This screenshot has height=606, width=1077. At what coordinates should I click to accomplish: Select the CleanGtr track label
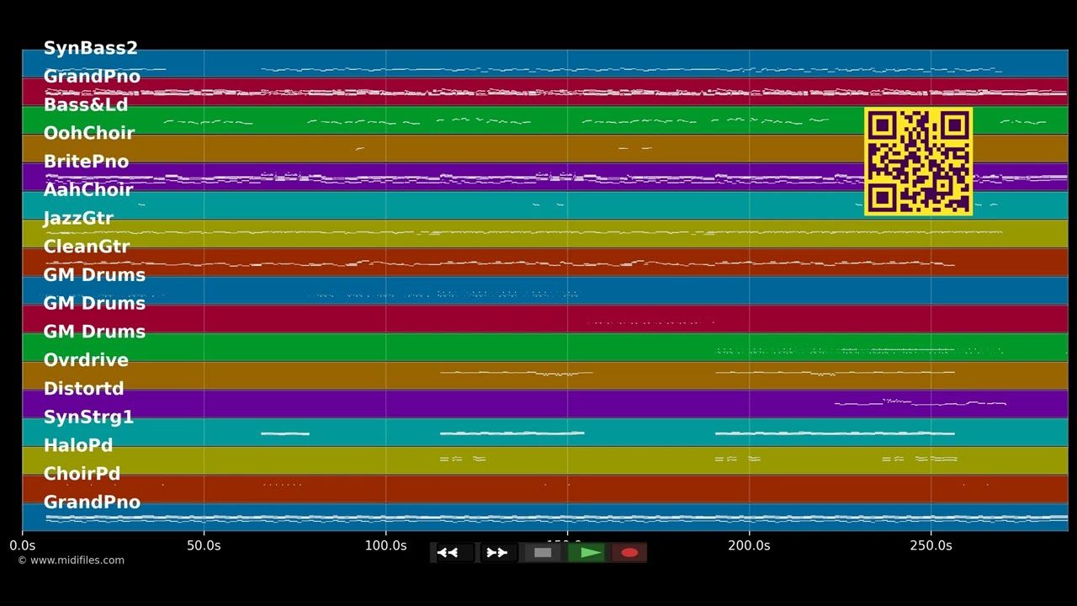[87, 247]
